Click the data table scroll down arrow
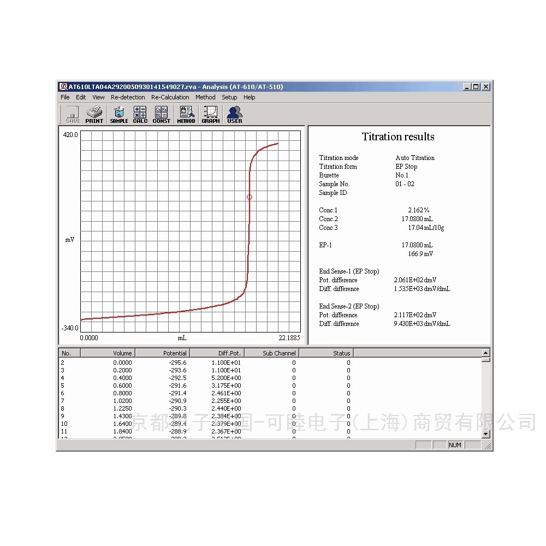The height and width of the screenshot is (546, 546). click(486, 434)
